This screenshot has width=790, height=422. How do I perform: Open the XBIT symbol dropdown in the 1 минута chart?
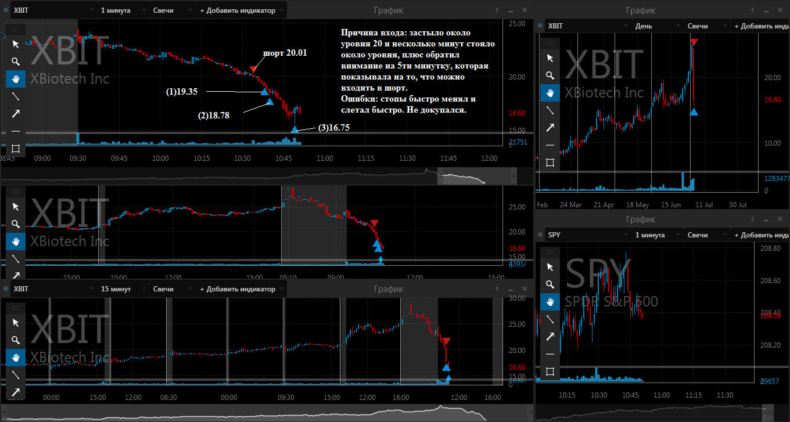(53, 10)
